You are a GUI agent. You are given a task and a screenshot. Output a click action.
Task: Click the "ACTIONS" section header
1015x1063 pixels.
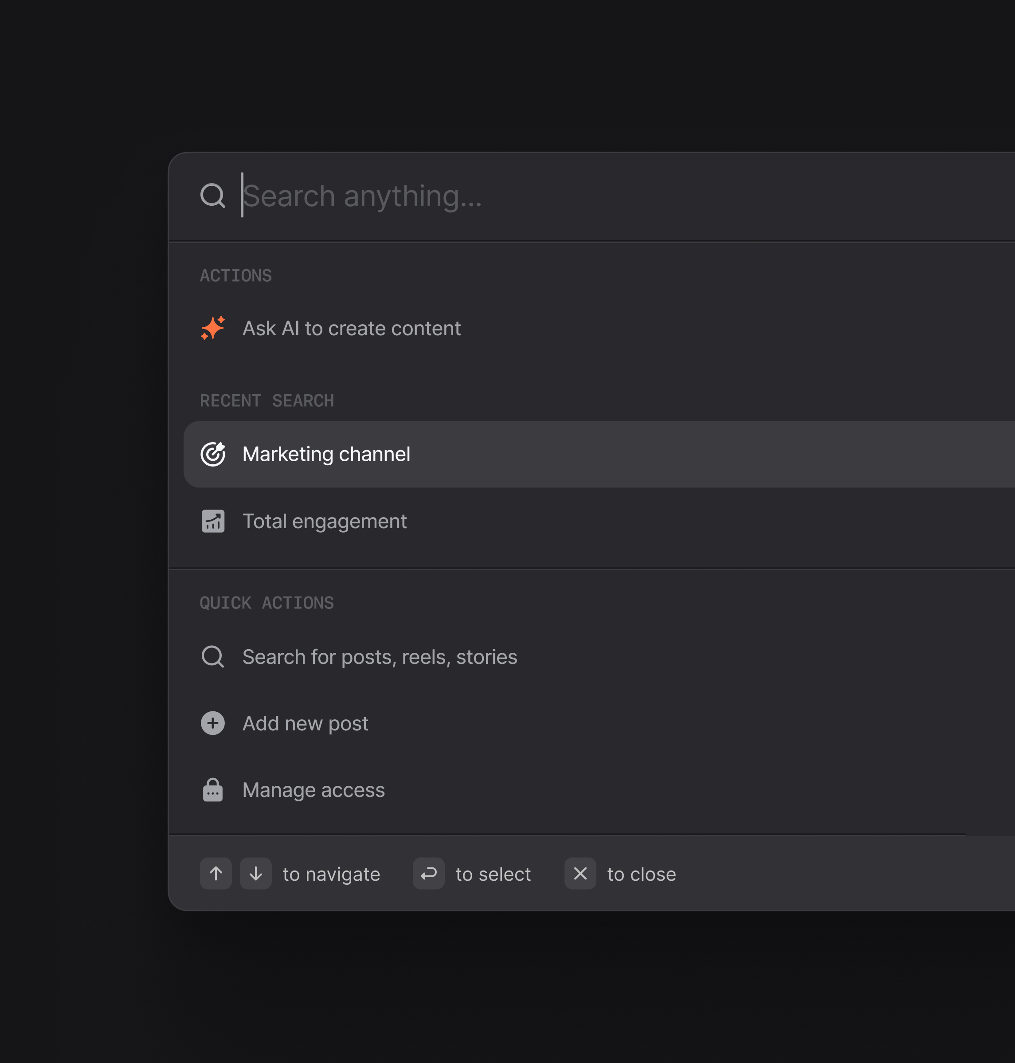coord(236,275)
